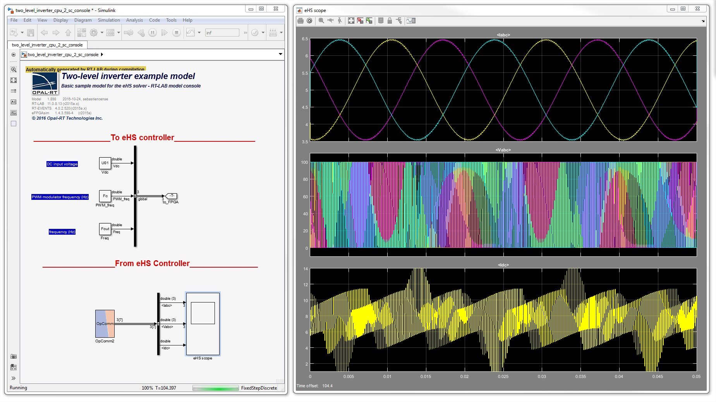Click the Step Back simulation button
Image resolution: width=716 pixels, height=402 pixels.
tap(141, 33)
